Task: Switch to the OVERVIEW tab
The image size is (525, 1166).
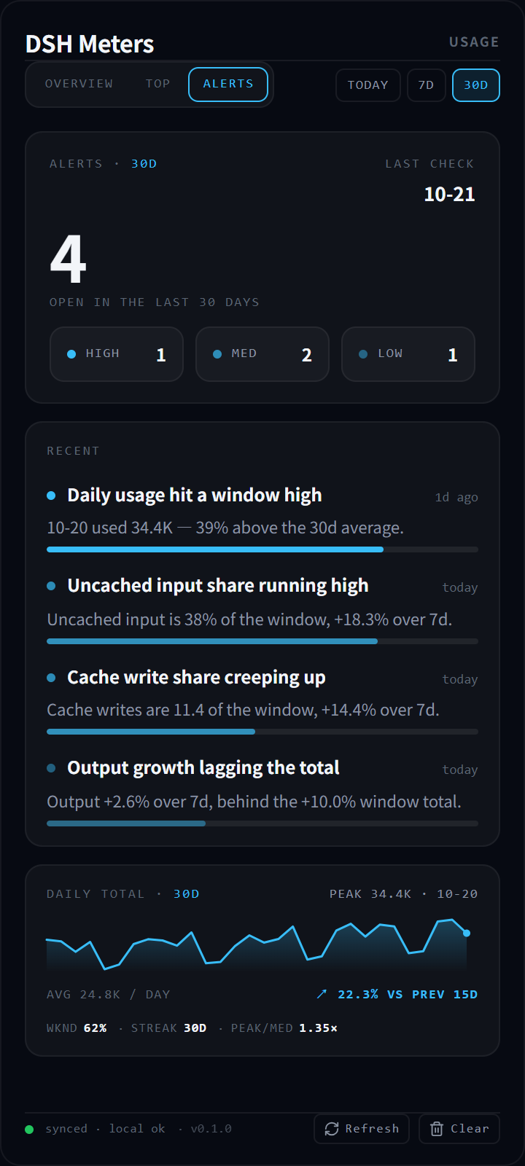Action: coord(79,84)
